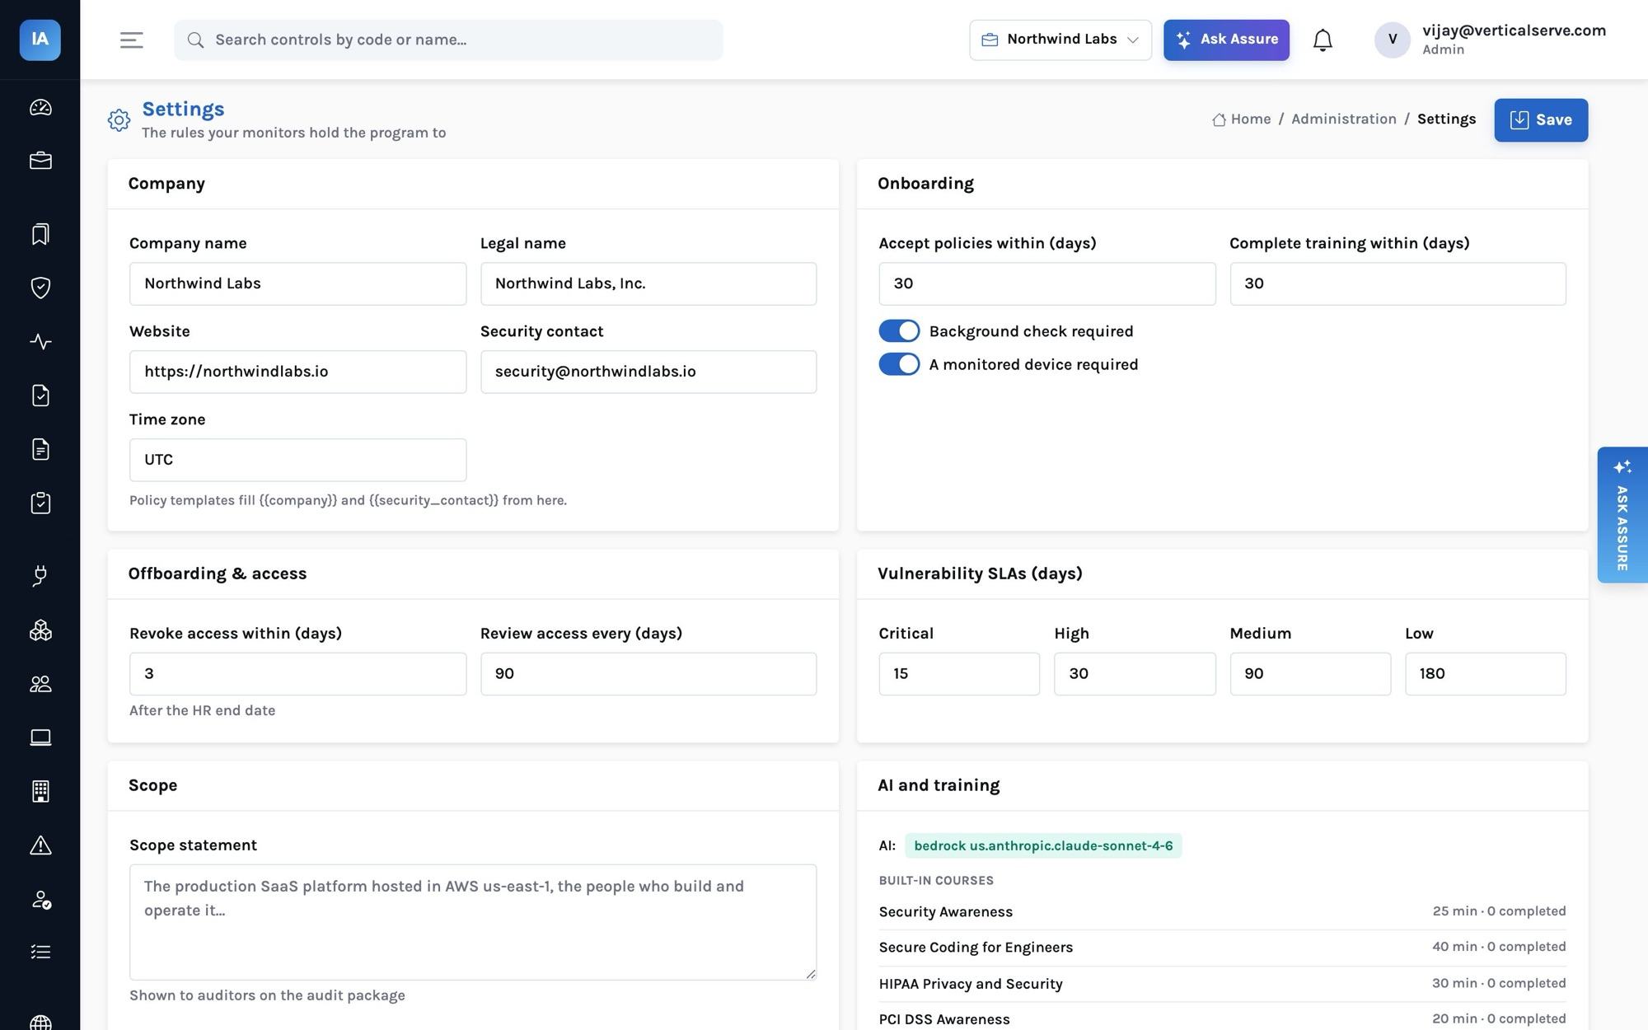
Task: Open the Northwind Labs organization dropdown
Action: click(x=1060, y=40)
